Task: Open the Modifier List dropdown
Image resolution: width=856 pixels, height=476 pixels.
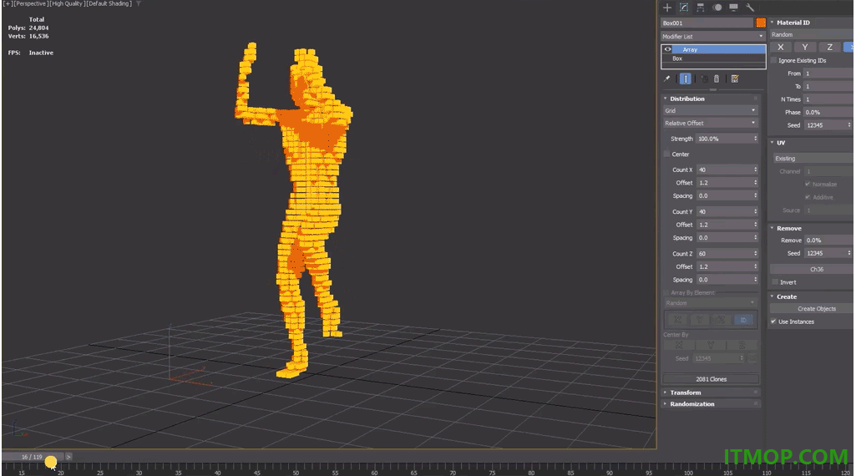Action: pos(713,37)
